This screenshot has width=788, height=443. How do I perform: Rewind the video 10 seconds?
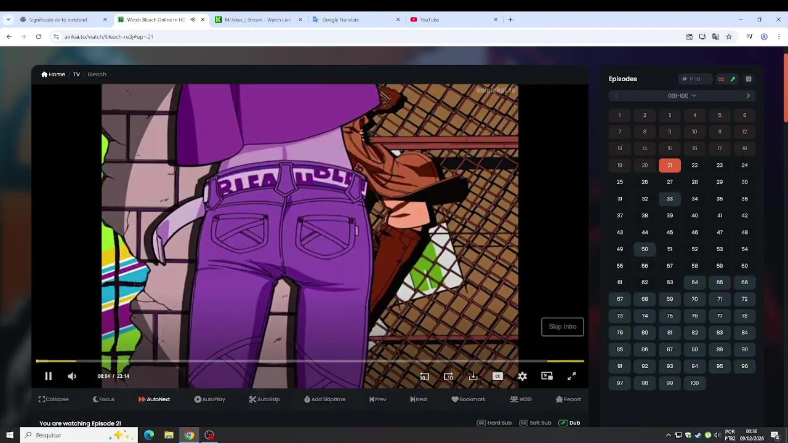pyautogui.click(x=424, y=377)
